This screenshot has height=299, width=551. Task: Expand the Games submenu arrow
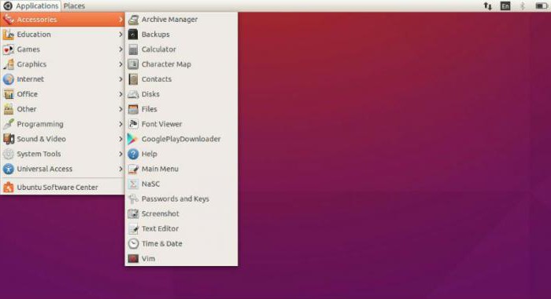pos(120,49)
